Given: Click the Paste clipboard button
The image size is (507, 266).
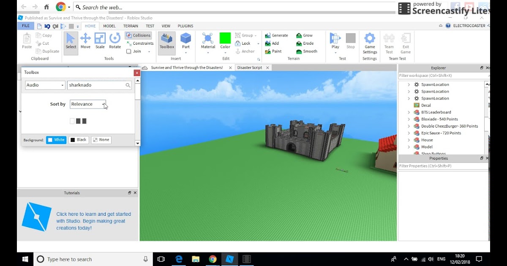Looking at the screenshot, I should [27, 41].
